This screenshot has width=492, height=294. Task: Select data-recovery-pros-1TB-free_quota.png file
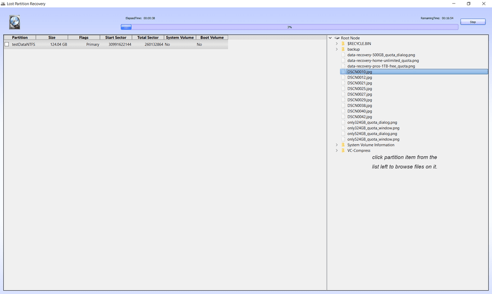[381, 66]
